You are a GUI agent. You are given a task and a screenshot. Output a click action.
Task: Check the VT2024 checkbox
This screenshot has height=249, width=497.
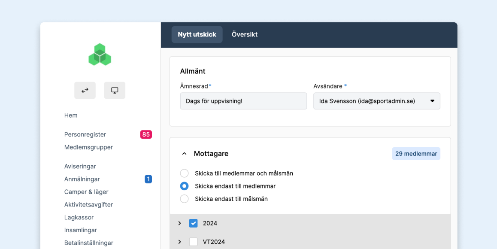pyautogui.click(x=193, y=242)
